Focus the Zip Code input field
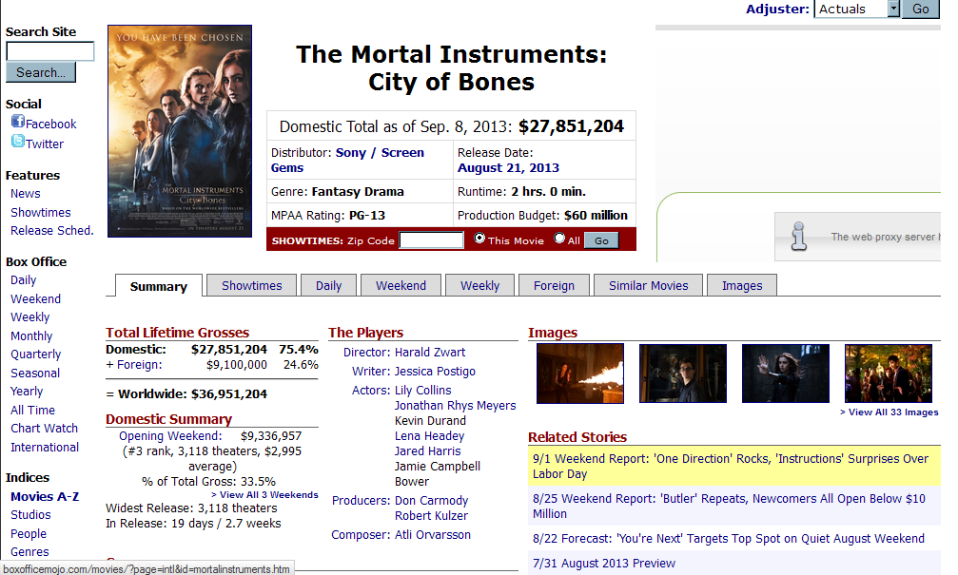Image resolution: width=958 pixels, height=575 pixels. [431, 240]
